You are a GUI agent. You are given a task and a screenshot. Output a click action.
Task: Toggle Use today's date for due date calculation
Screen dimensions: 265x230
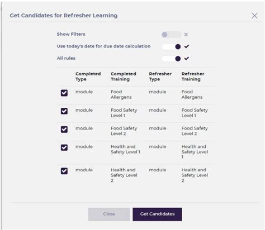(171, 46)
